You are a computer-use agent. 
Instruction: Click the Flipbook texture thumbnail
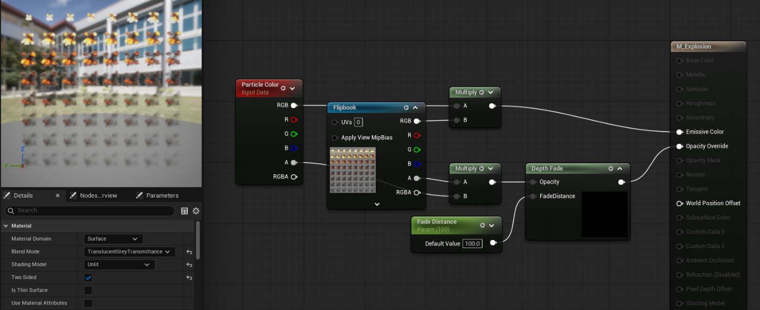click(352, 169)
